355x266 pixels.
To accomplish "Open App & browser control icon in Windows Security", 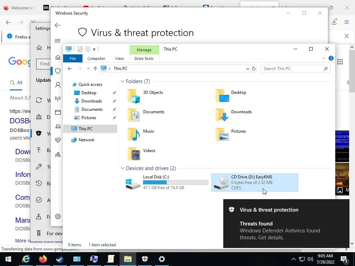I will click(58, 113).
